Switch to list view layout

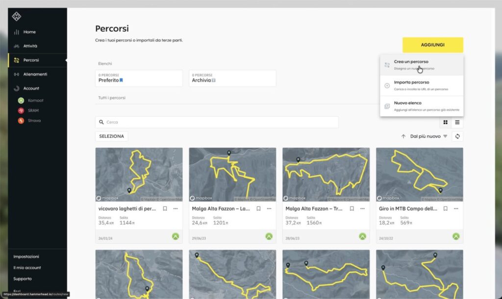point(457,123)
